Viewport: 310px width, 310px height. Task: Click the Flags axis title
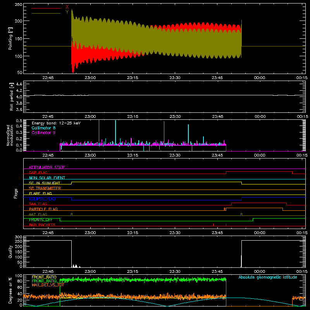pyautogui.click(x=15, y=193)
